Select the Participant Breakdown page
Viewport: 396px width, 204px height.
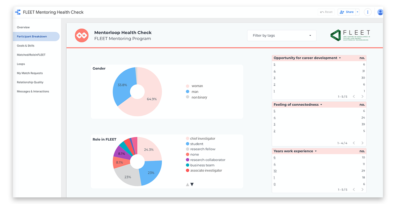[36, 37]
